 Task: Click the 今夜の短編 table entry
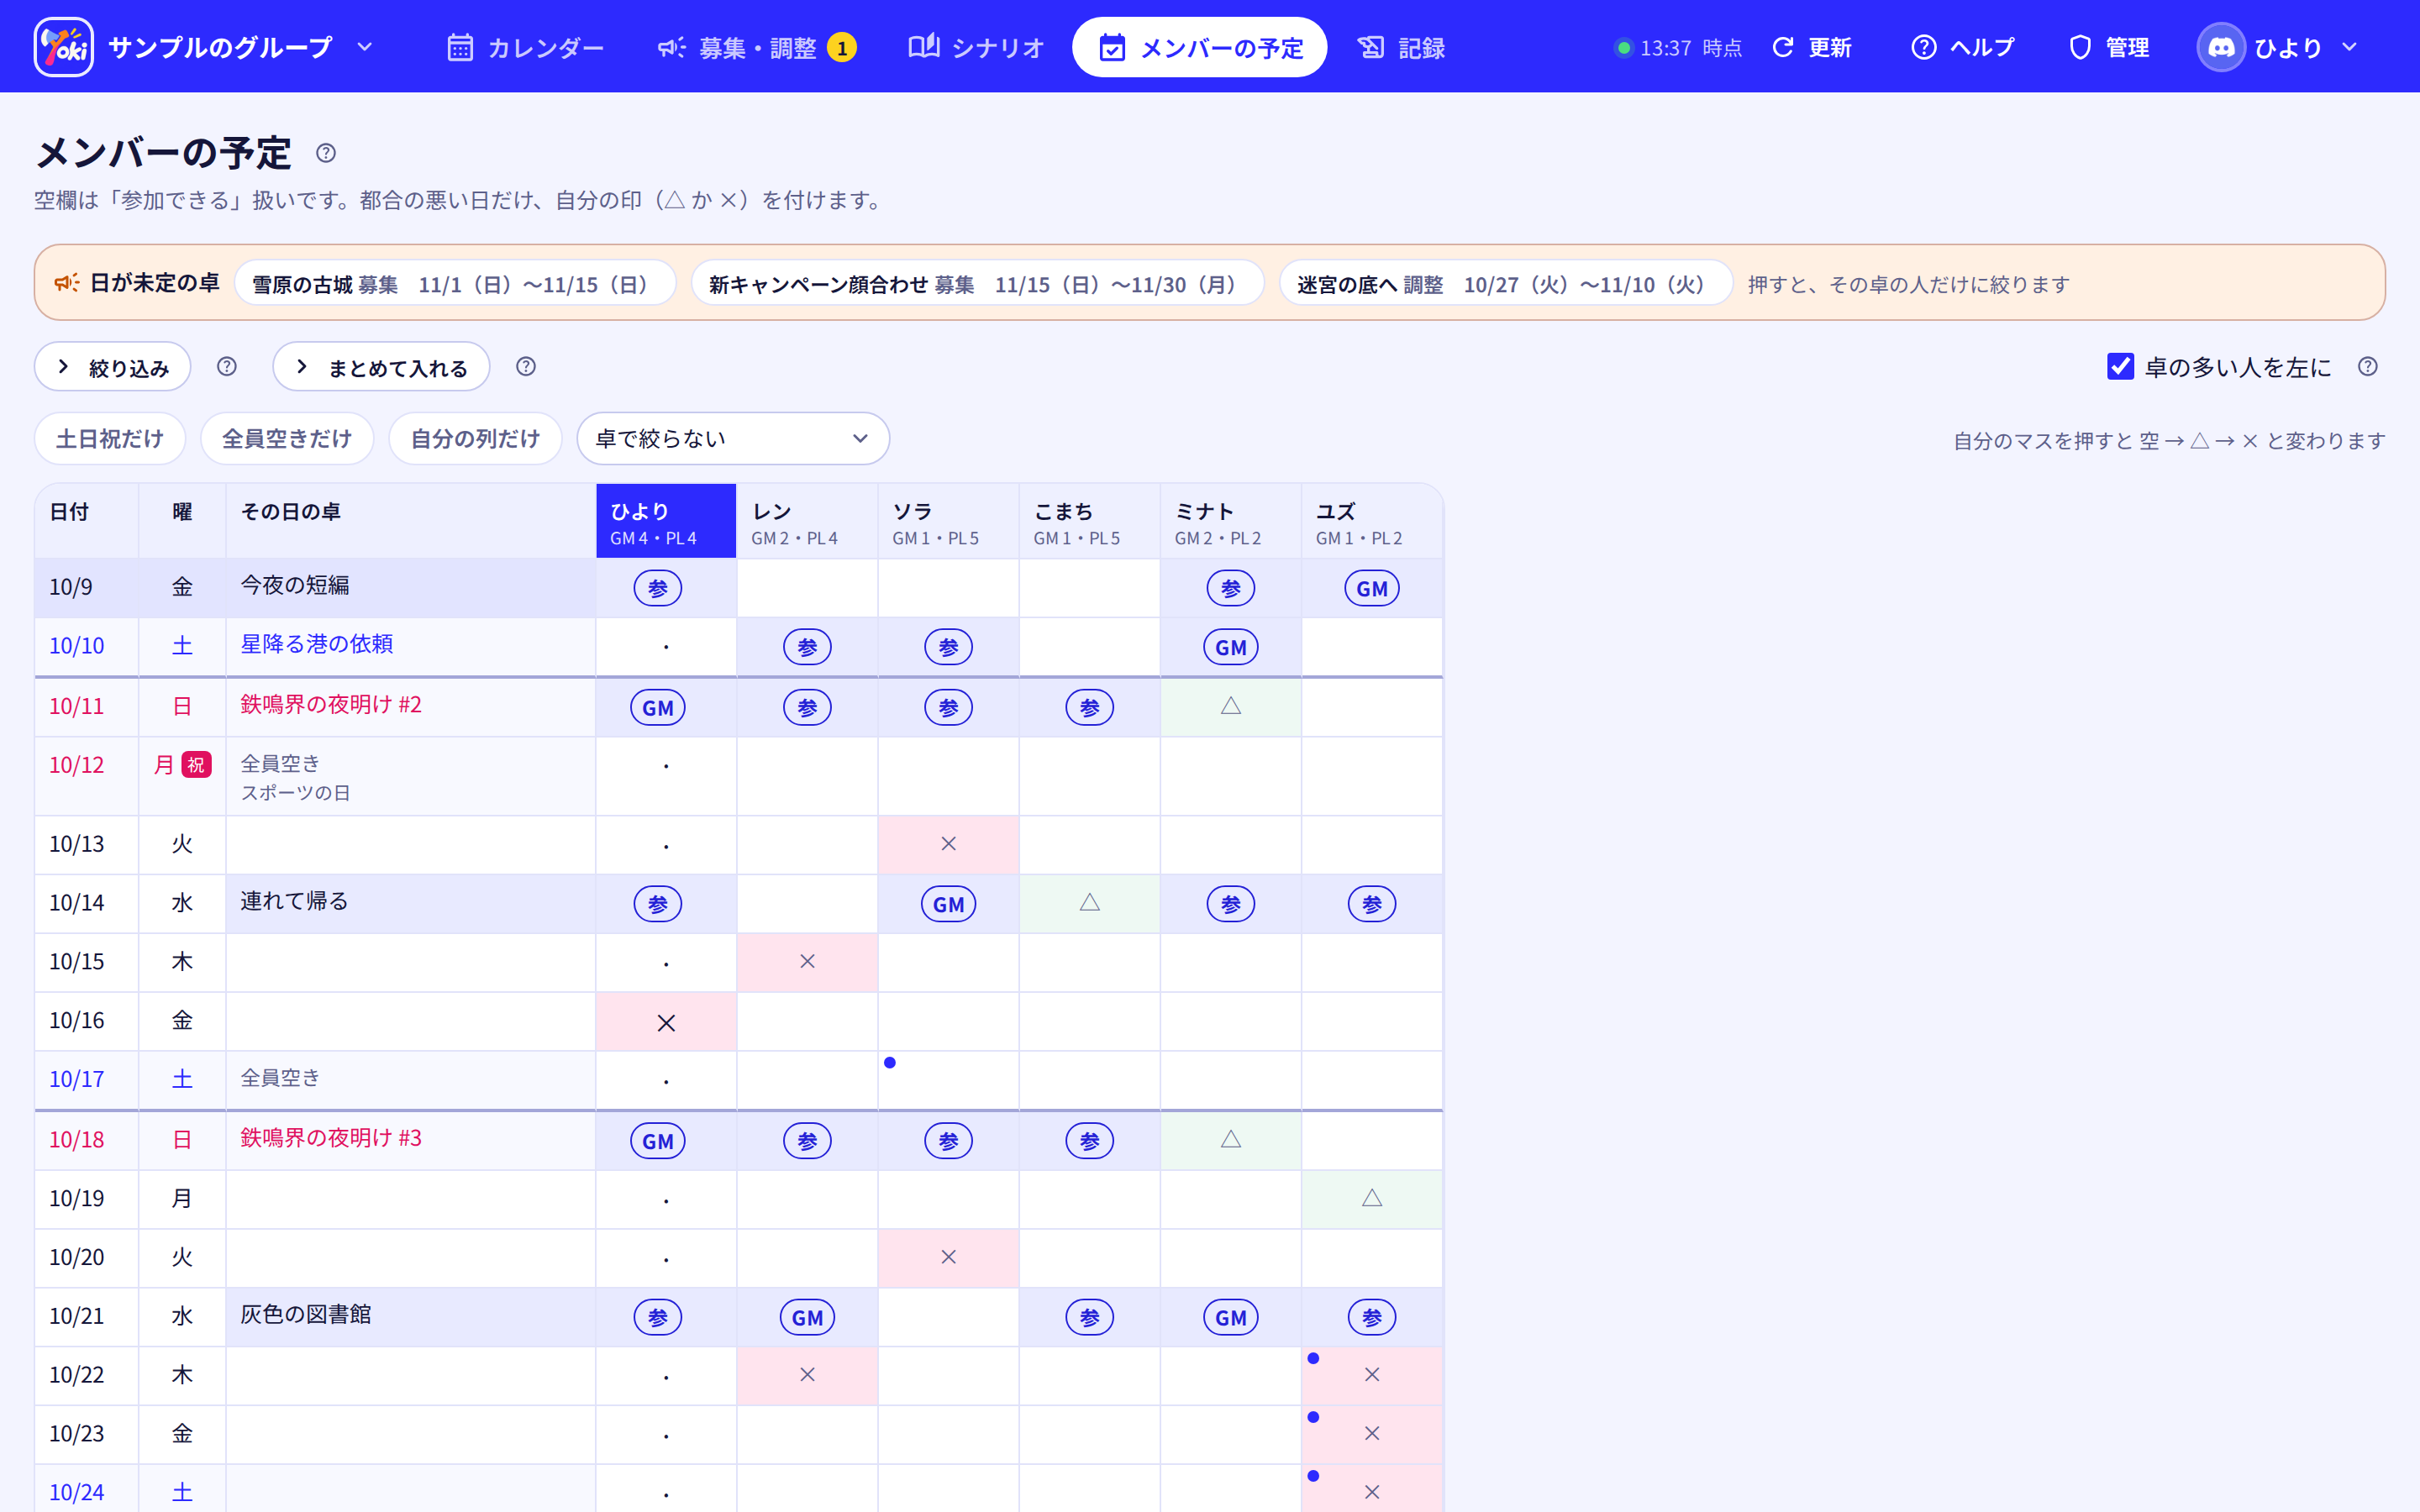(x=295, y=585)
